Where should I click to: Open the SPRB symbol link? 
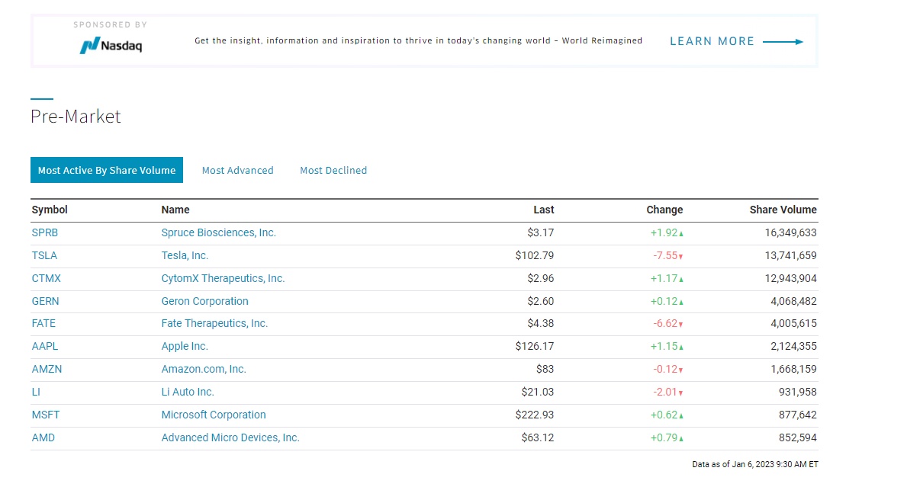(x=44, y=232)
